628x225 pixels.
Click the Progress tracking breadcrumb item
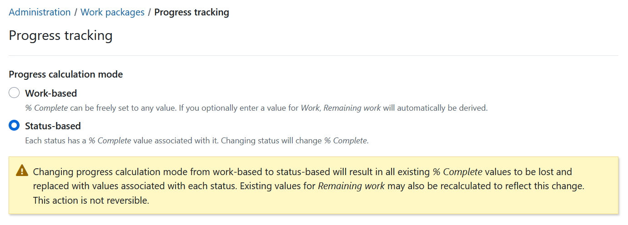191,12
